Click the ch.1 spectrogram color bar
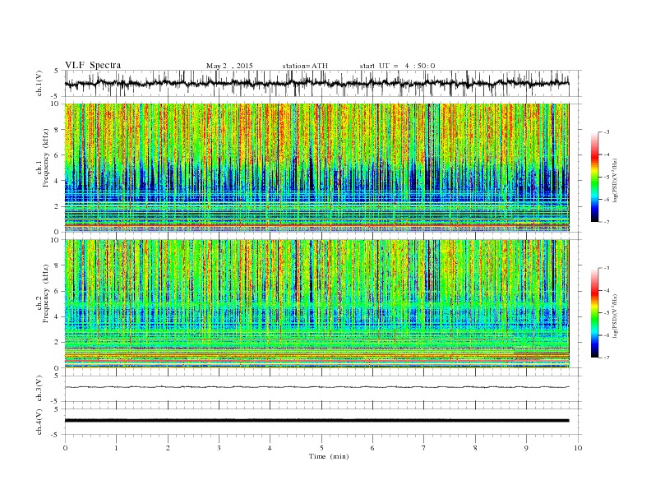This screenshot has height=503, width=651. click(x=594, y=177)
